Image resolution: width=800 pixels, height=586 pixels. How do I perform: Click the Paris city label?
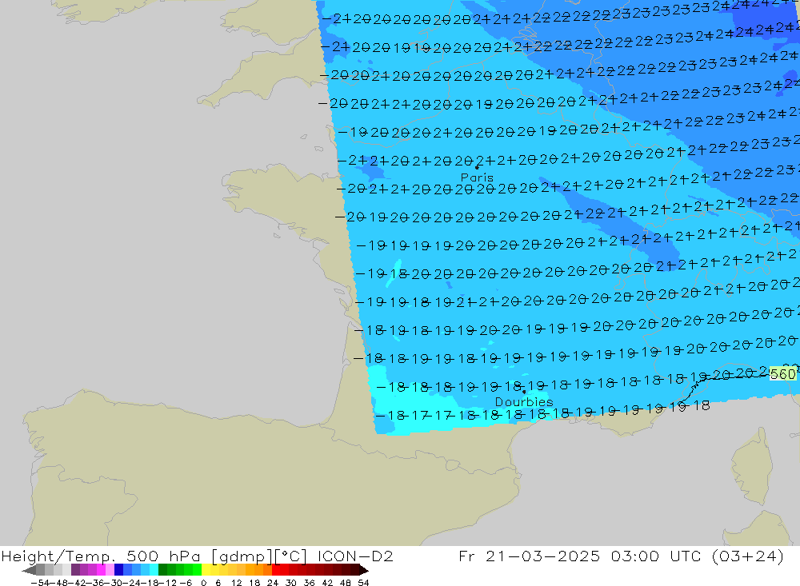(477, 177)
